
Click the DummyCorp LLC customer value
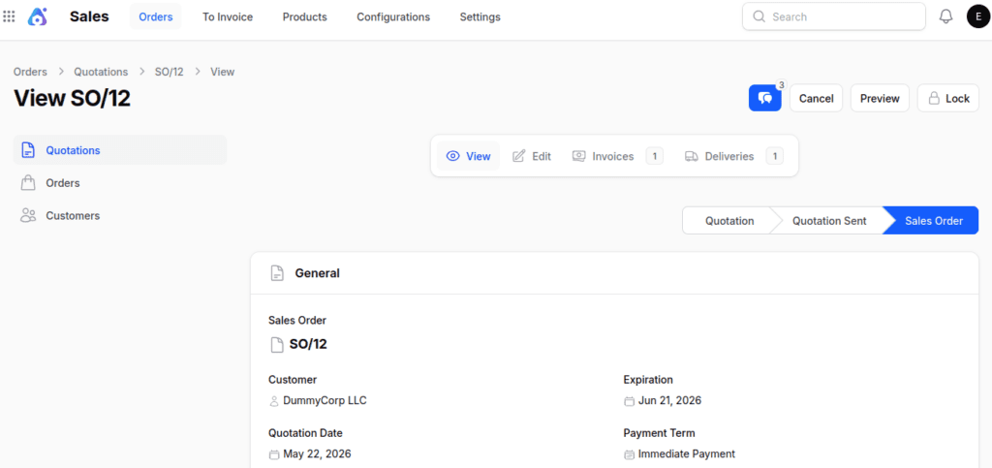point(325,401)
